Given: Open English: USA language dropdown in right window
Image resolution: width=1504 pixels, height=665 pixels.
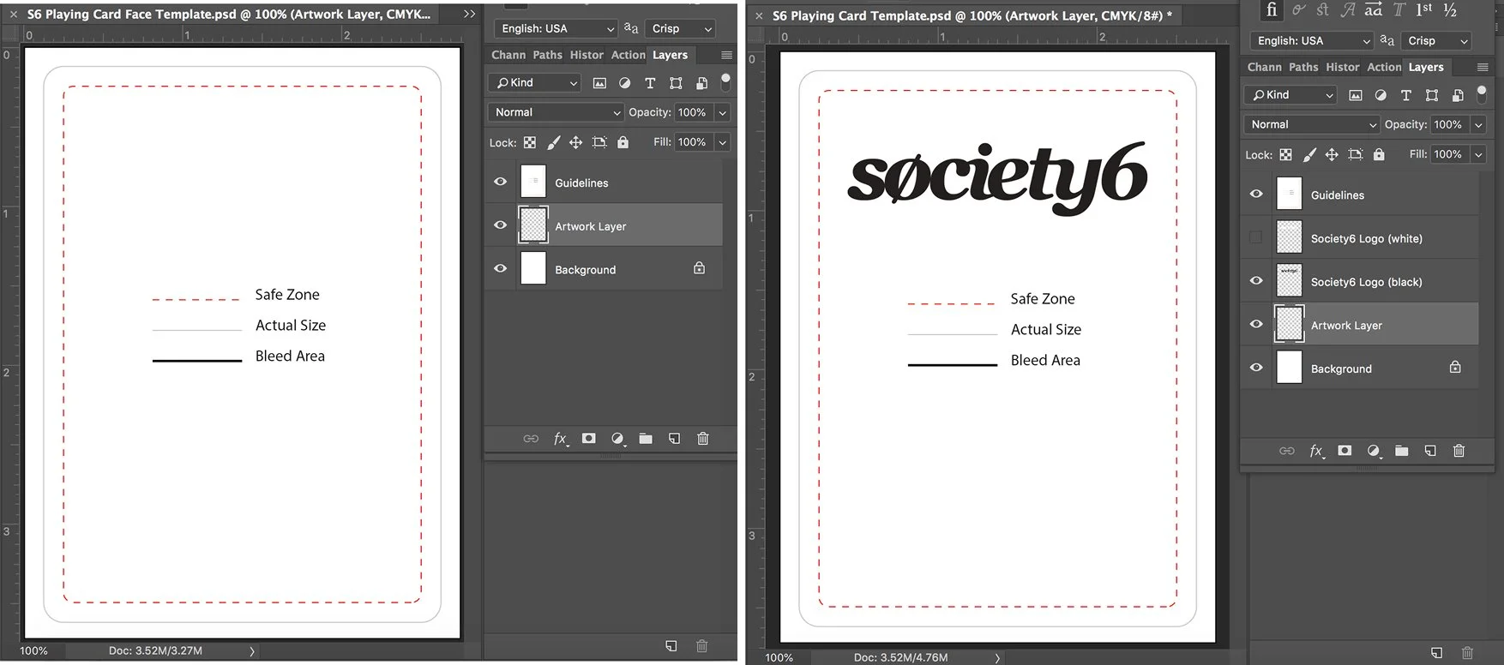Looking at the screenshot, I should 1312,40.
